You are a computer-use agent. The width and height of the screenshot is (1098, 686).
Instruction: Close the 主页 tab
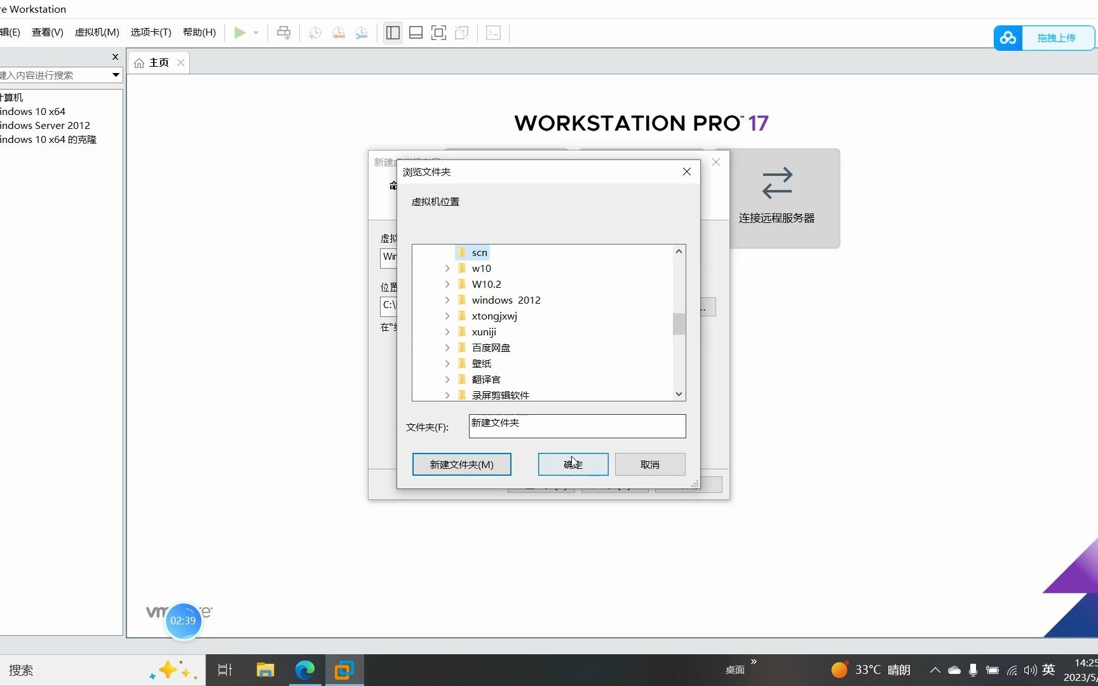point(181,62)
